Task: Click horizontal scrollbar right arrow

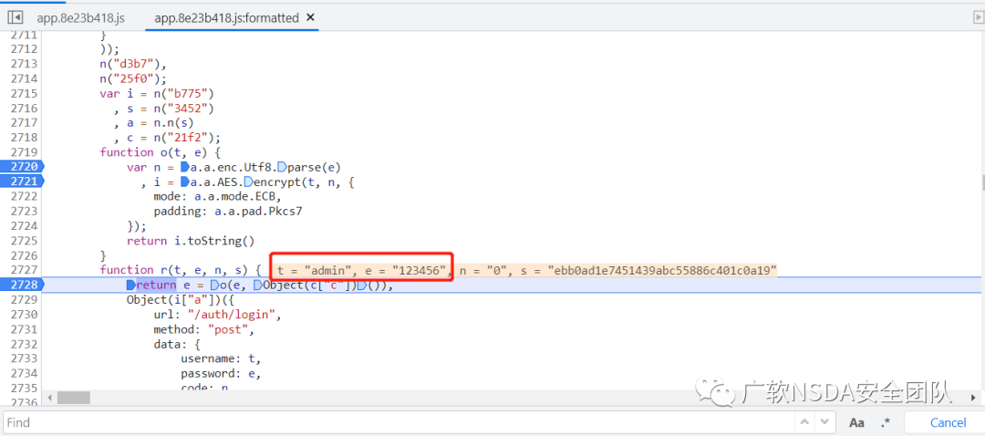Action: click(x=973, y=398)
